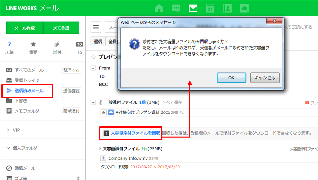The height and width of the screenshot is (180, 318).
Task: Click the 大容量添付ファイルを回収 link
Action: 135,133
